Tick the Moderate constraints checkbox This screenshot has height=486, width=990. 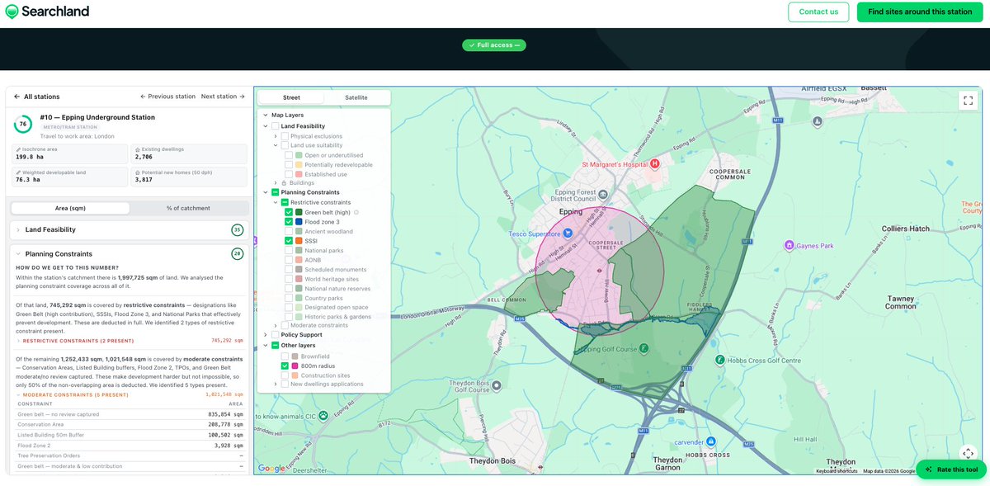(285, 325)
